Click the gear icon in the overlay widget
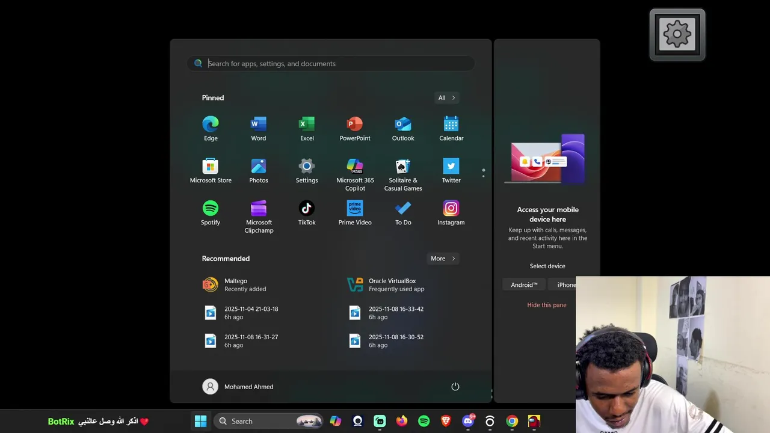The width and height of the screenshot is (770, 433). [677, 34]
